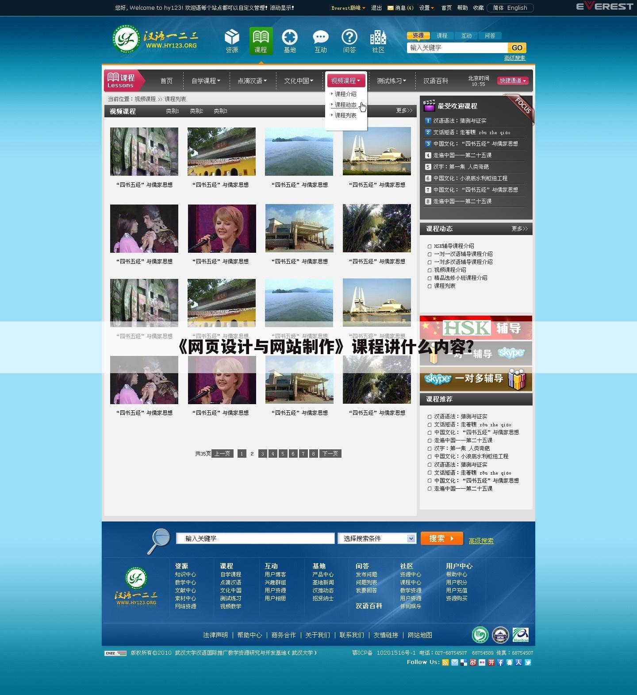Expand the 选择搜索条件 dropdown

click(411, 538)
